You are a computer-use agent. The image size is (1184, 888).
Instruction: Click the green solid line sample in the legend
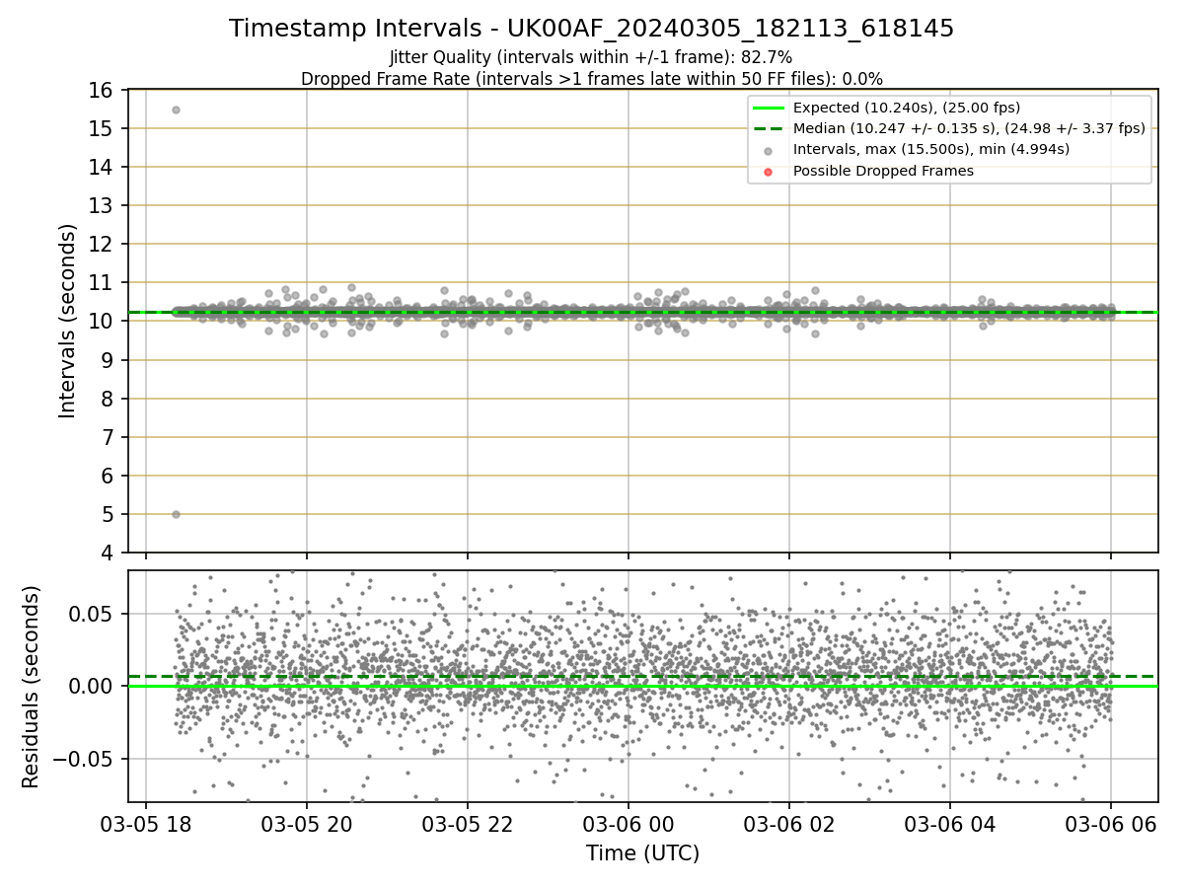click(x=770, y=108)
